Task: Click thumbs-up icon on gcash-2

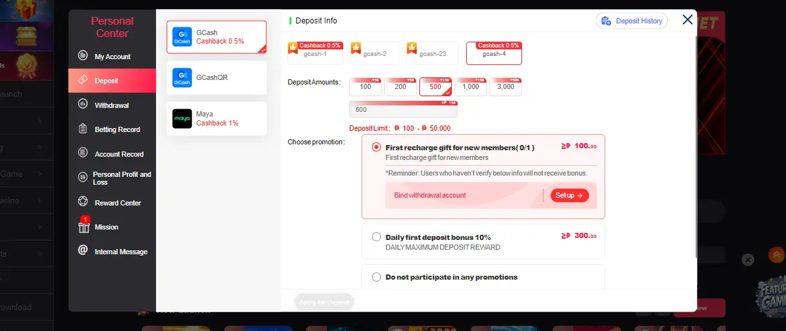Action: click(356, 47)
